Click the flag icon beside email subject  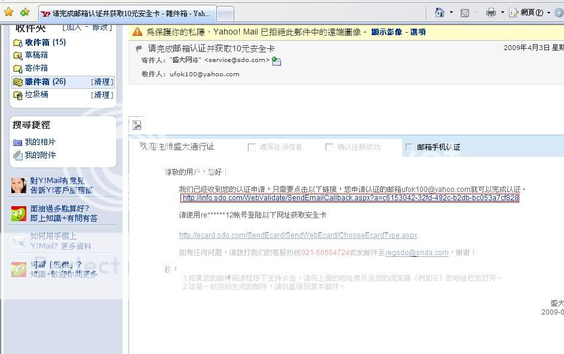click(x=139, y=49)
